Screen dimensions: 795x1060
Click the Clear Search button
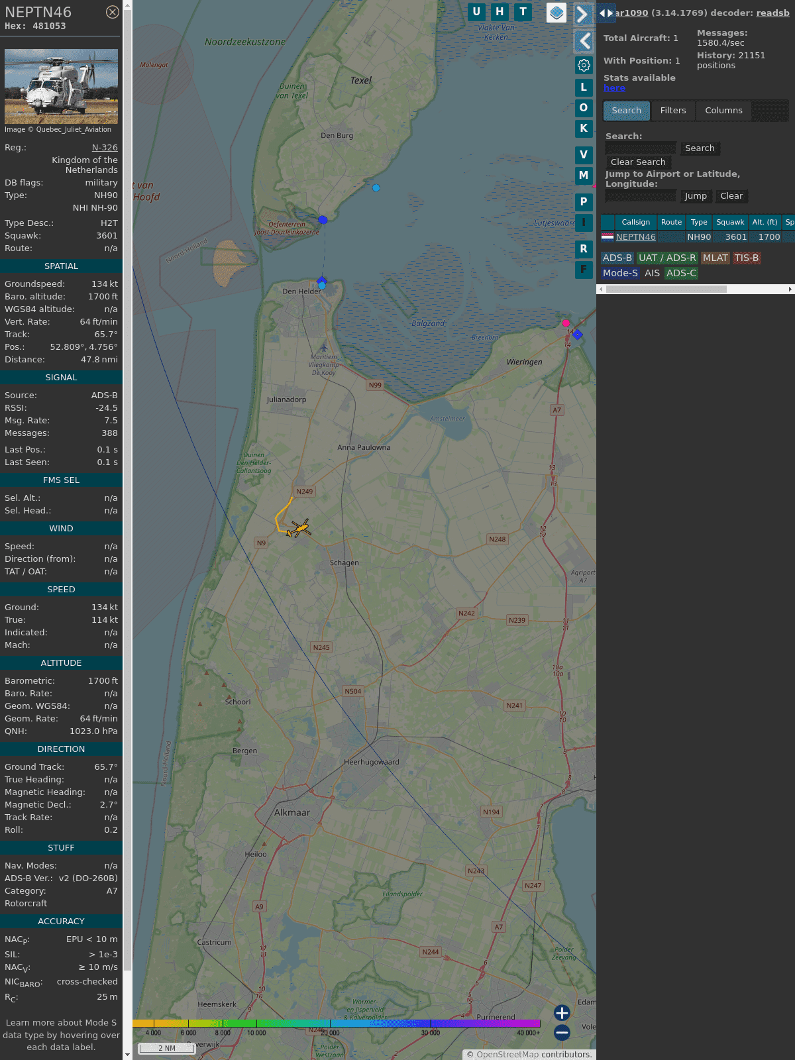click(x=638, y=162)
